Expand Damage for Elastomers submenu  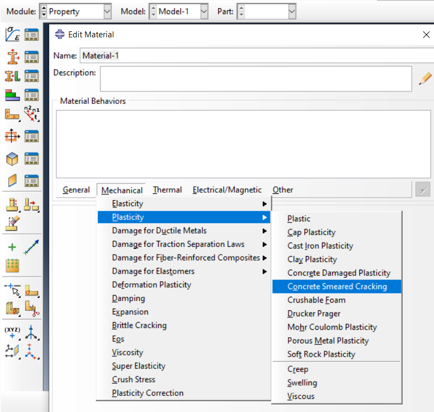pos(184,271)
